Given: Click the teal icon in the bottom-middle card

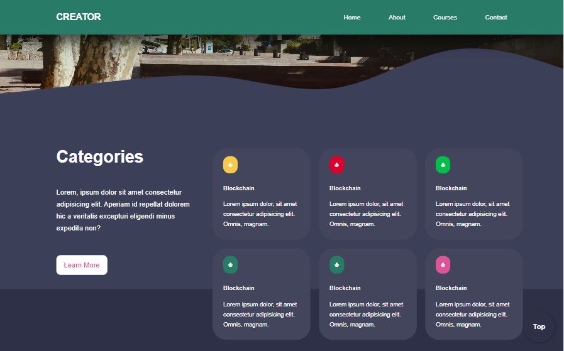Looking at the screenshot, I should tap(336, 265).
